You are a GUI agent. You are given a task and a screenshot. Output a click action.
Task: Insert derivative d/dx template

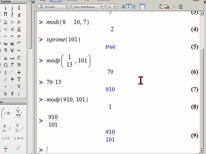point(6,128)
